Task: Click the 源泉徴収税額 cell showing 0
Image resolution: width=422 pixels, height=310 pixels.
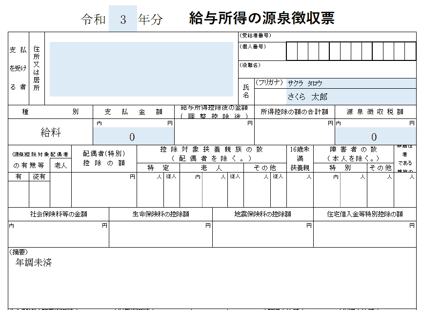Action: click(x=375, y=136)
